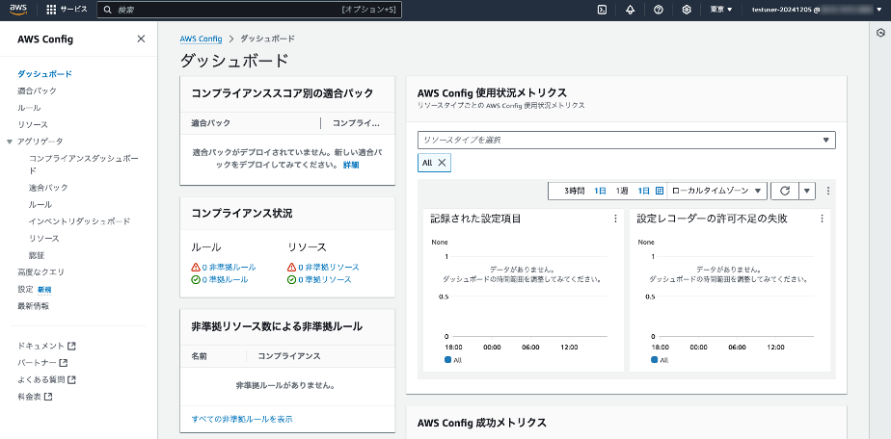
Task: Open 設定レコーダーの許可不足の失敗 chart options menu
Action: (x=822, y=219)
